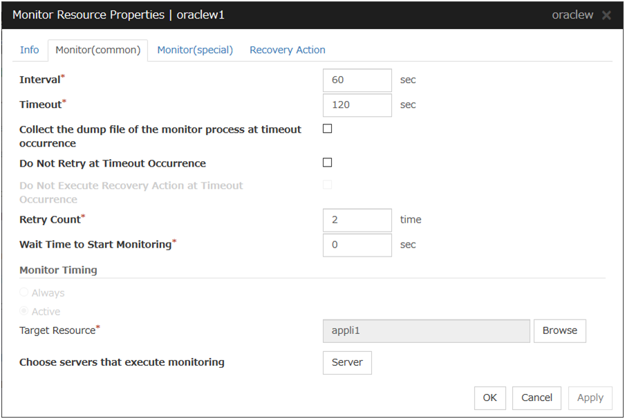Screen dimensions: 625x419
Task: Focus the Timeout value field
Action: (357, 105)
